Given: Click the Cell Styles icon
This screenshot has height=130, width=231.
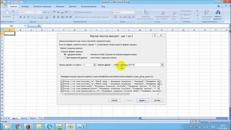Looking at the screenshot, I should click(174, 13).
